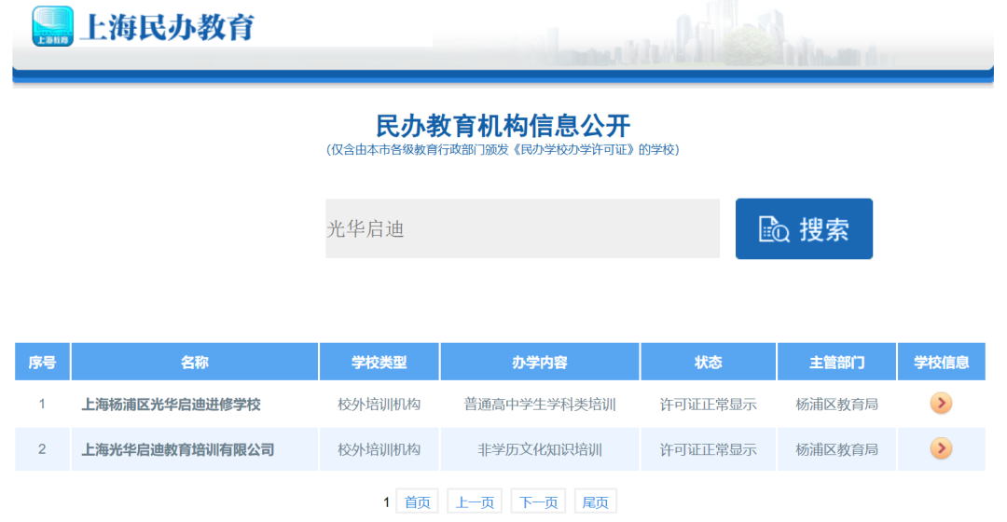The width and height of the screenshot is (1007, 522).
Task: Click 许可证正常显示 in the 进修学校 row
Action: (x=709, y=405)
